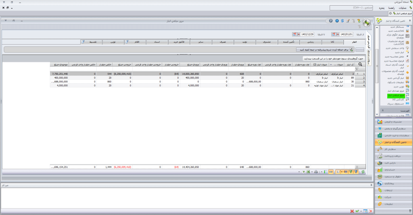
Task: Open the حقوق و دستمزد module
Action: point(394,177)
